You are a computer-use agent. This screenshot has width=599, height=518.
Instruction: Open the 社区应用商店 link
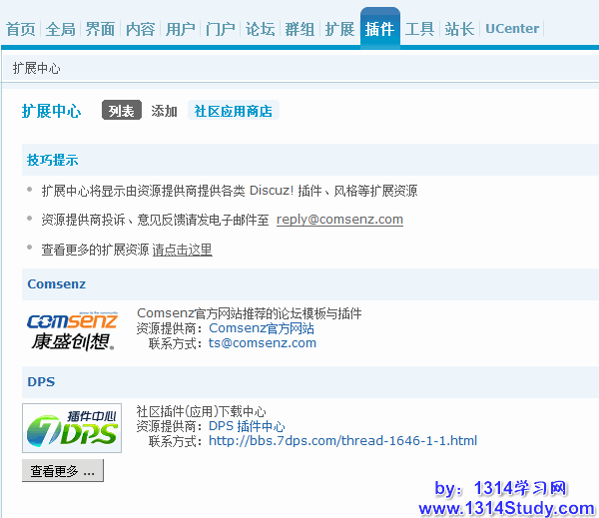233,111
